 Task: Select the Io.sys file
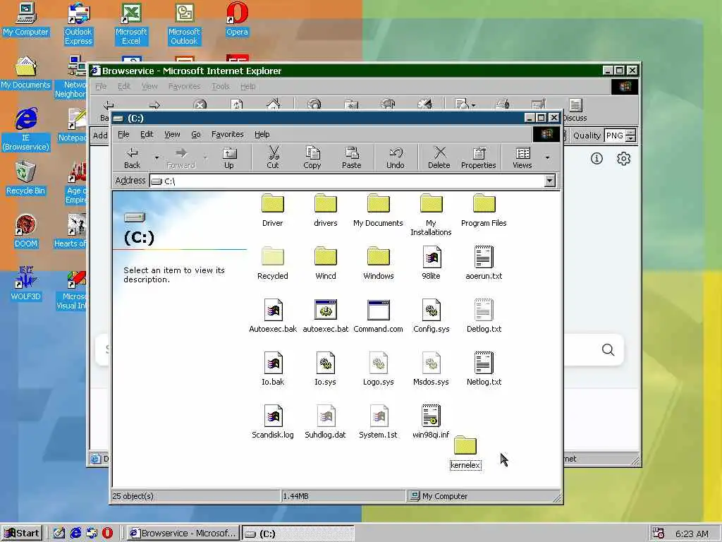(326, 369)
